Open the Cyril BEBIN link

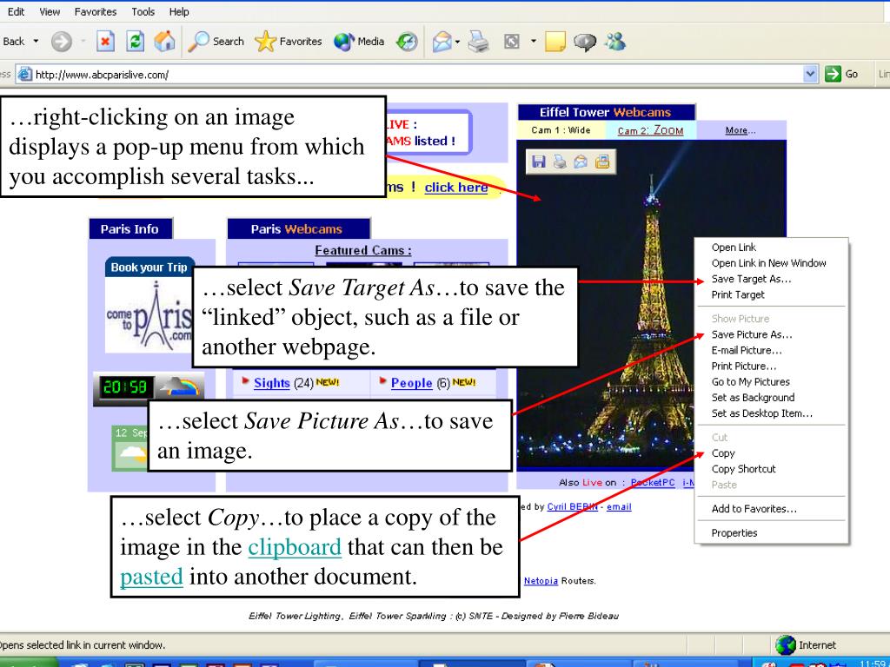coord(572,507)
